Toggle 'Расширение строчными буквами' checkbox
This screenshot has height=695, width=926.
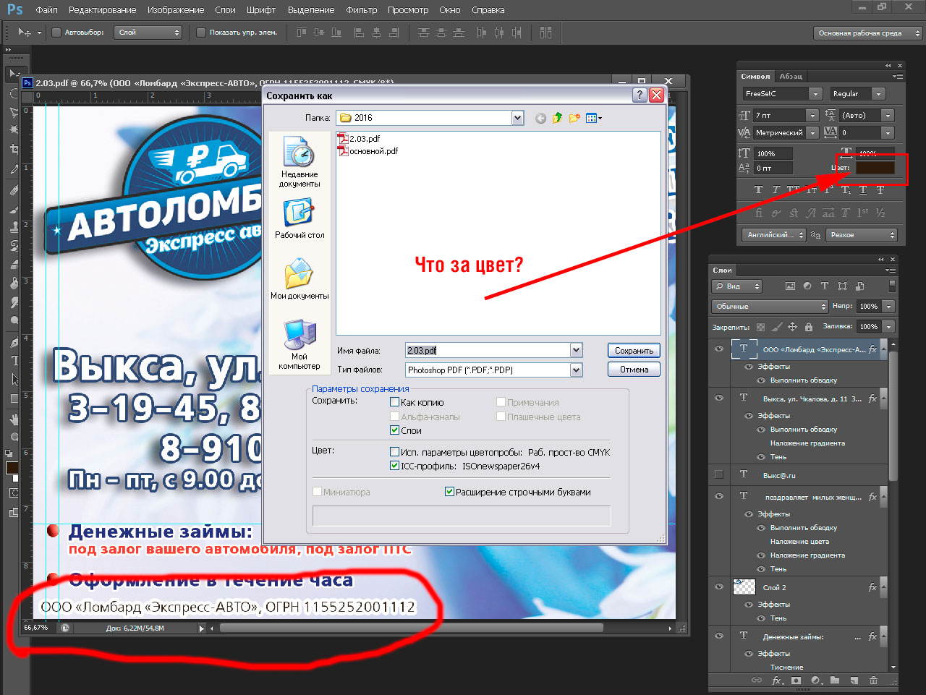tap(450, 492)
